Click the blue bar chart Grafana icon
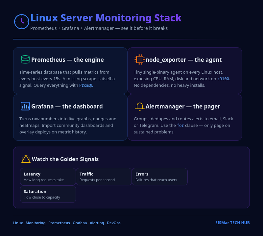263x236 pixels. 25,106
